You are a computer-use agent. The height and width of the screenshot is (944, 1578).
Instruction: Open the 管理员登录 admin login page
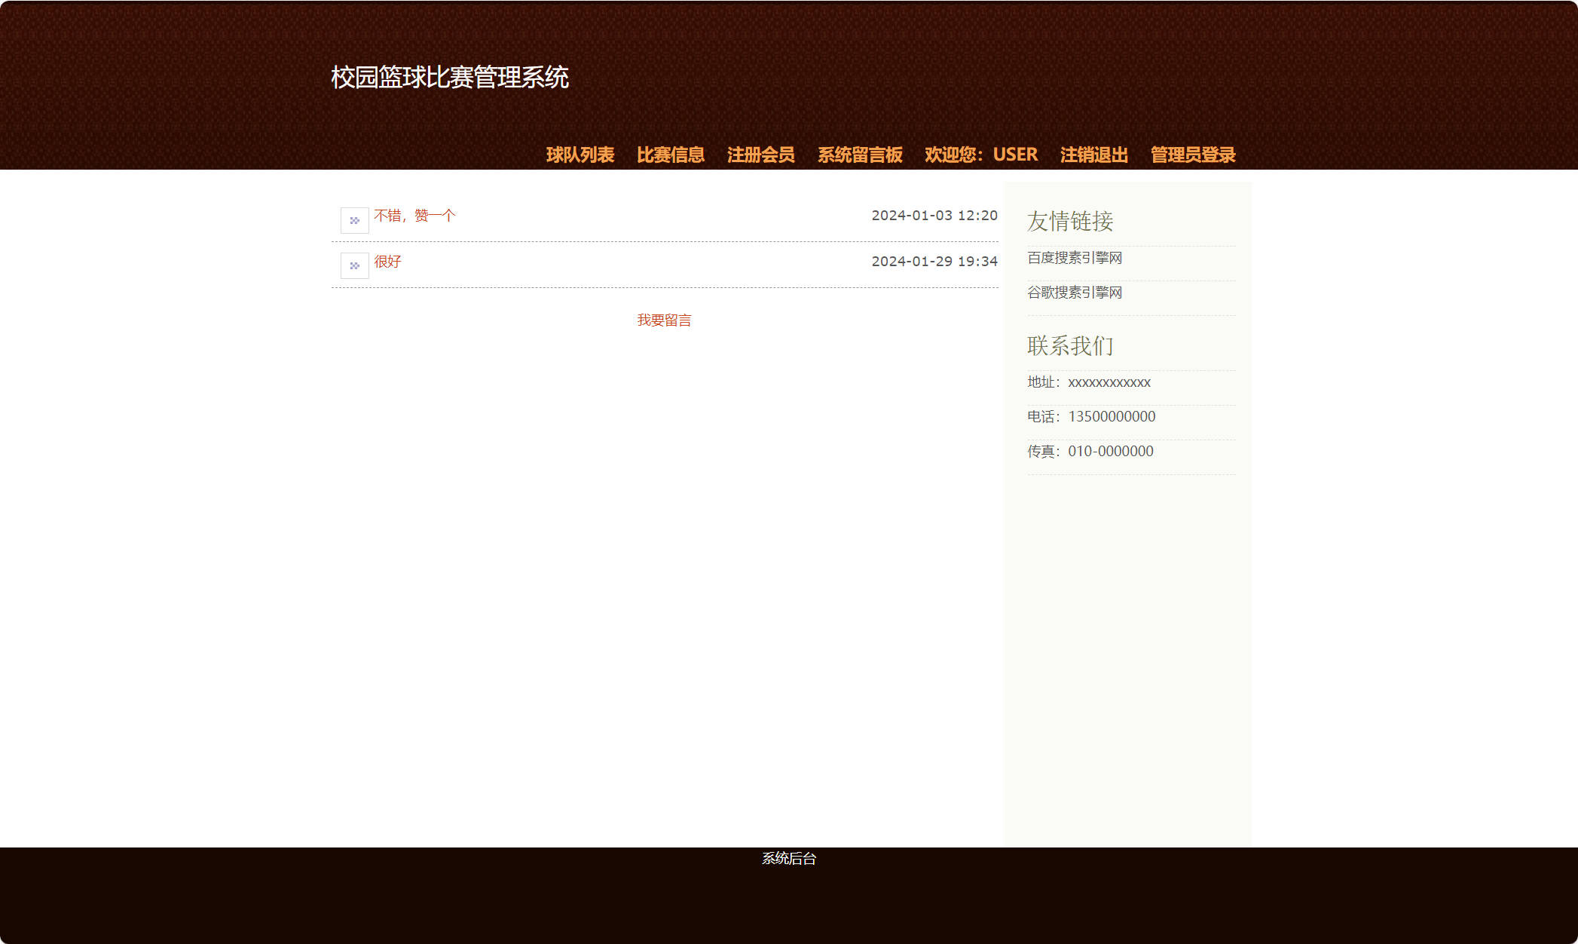pyautogui.click(x=1191, y=155)
